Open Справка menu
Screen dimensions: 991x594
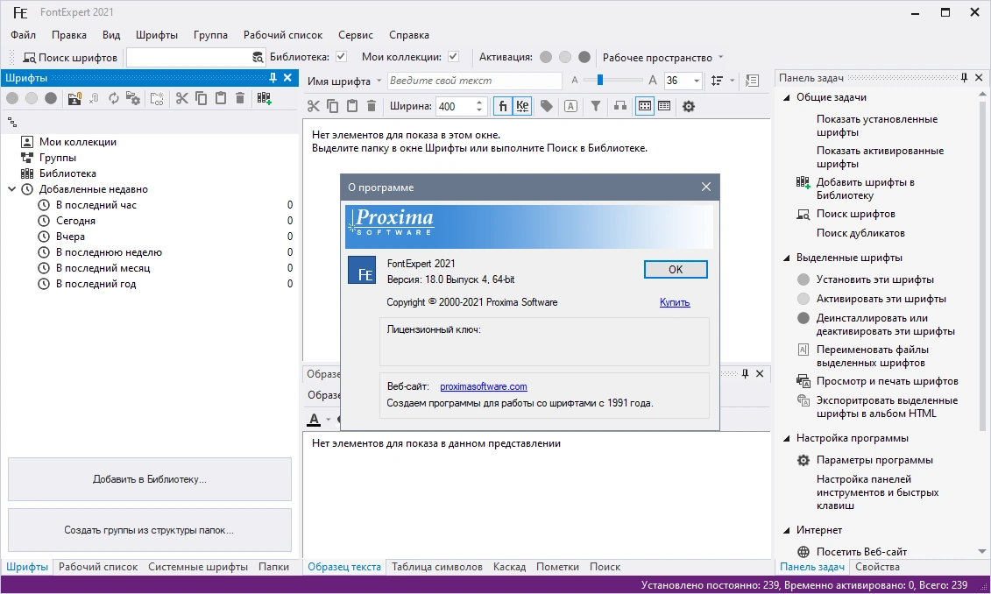[x=409, y=35]
